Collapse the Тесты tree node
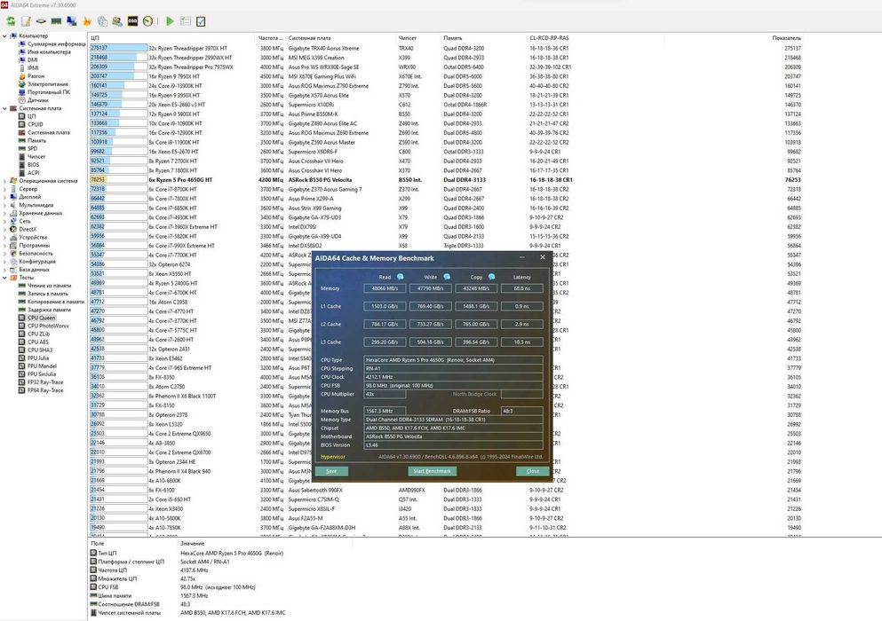Viewport: 882px width, 621px height. coord(5,278)
